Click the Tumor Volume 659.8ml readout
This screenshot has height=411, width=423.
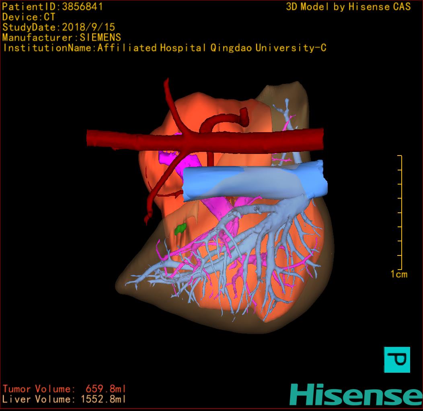(64, 389)
